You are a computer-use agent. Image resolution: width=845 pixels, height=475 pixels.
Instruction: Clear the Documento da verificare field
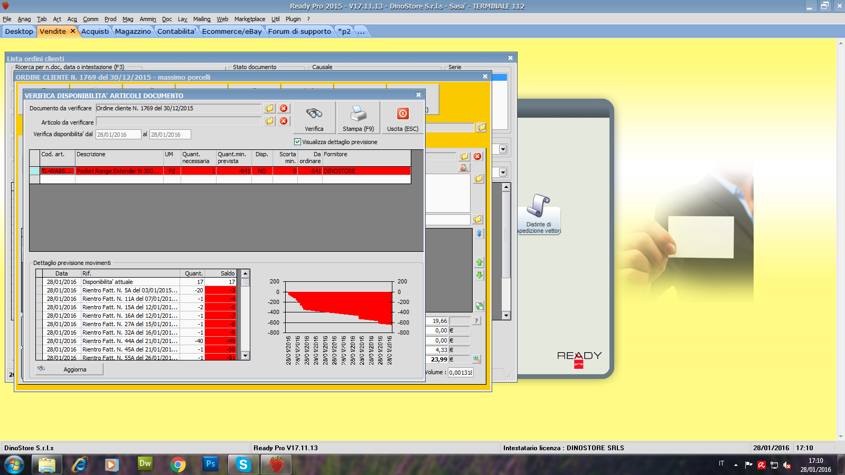click(x=284, y=108)
